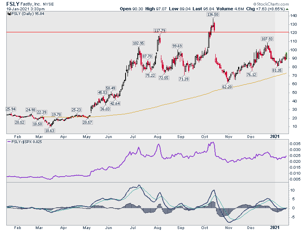Click the Jul label under the price chart
This screenshot has height=231, width=307.
click(133, 136)
